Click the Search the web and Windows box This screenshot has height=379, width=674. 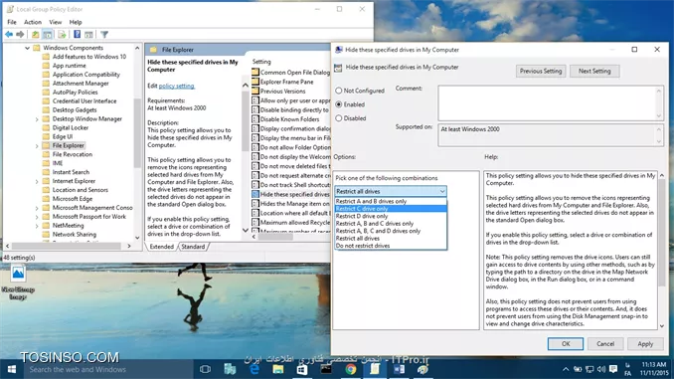[107, 369]
